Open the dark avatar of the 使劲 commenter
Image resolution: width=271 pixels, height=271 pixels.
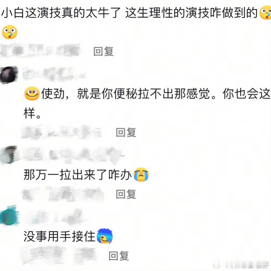pyautogui.click(x=9, y=75)
